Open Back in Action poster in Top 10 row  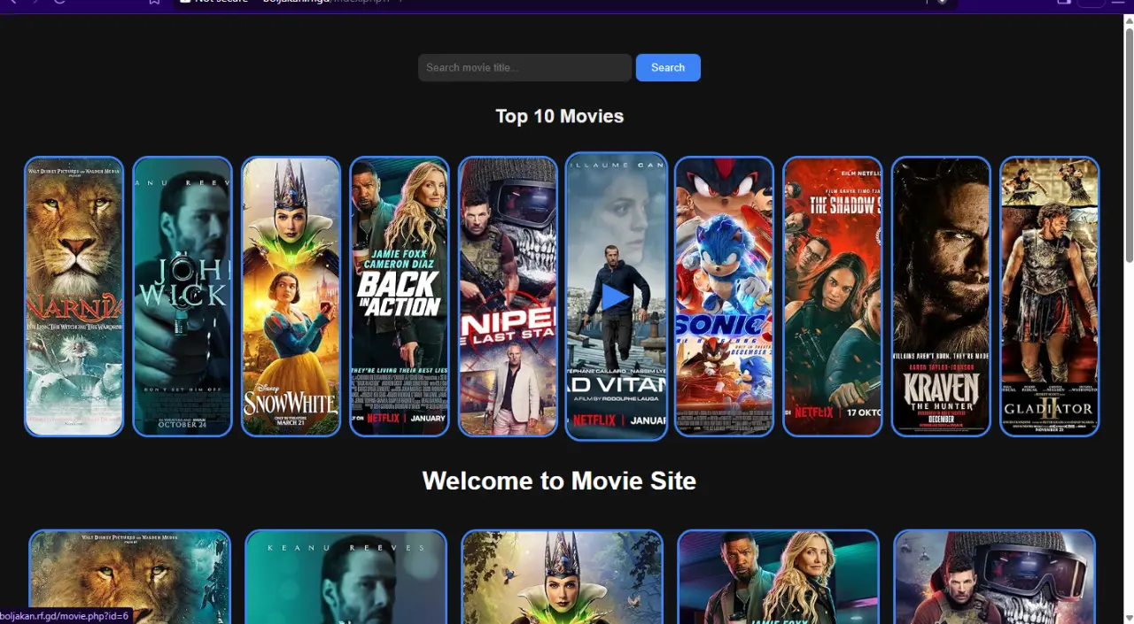pyautogui.click(x=400, y=297)
